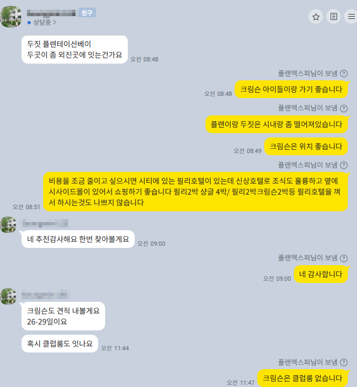Select the 두짓 플렌테이션베이 message bubble
The image size is (357, 387).
click(74, 50)
